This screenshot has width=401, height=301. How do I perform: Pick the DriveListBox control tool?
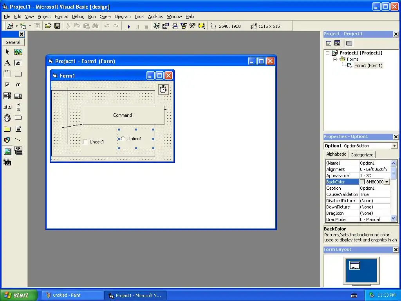coord(18,118)
